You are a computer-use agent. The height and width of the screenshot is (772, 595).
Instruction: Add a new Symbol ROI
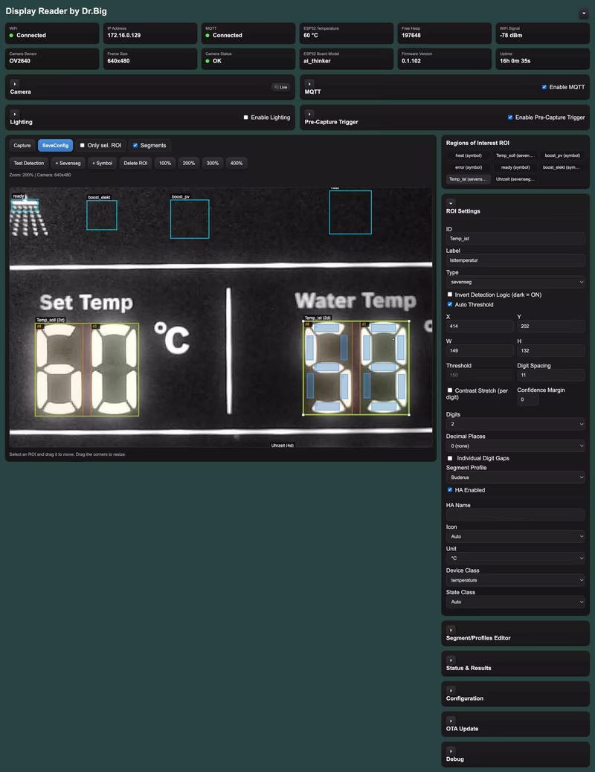point(103,163)
